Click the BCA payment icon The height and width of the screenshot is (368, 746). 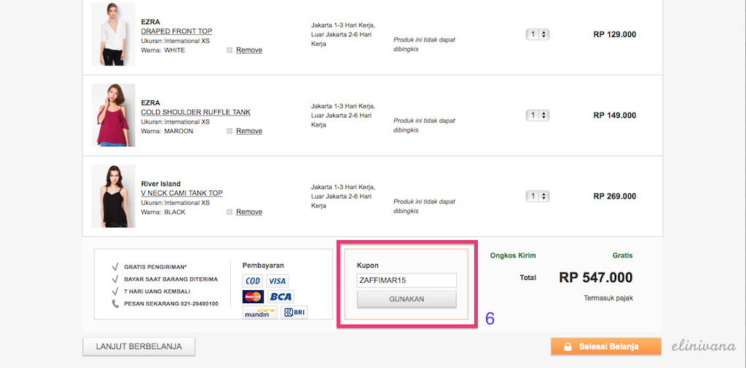click(280, 297)
